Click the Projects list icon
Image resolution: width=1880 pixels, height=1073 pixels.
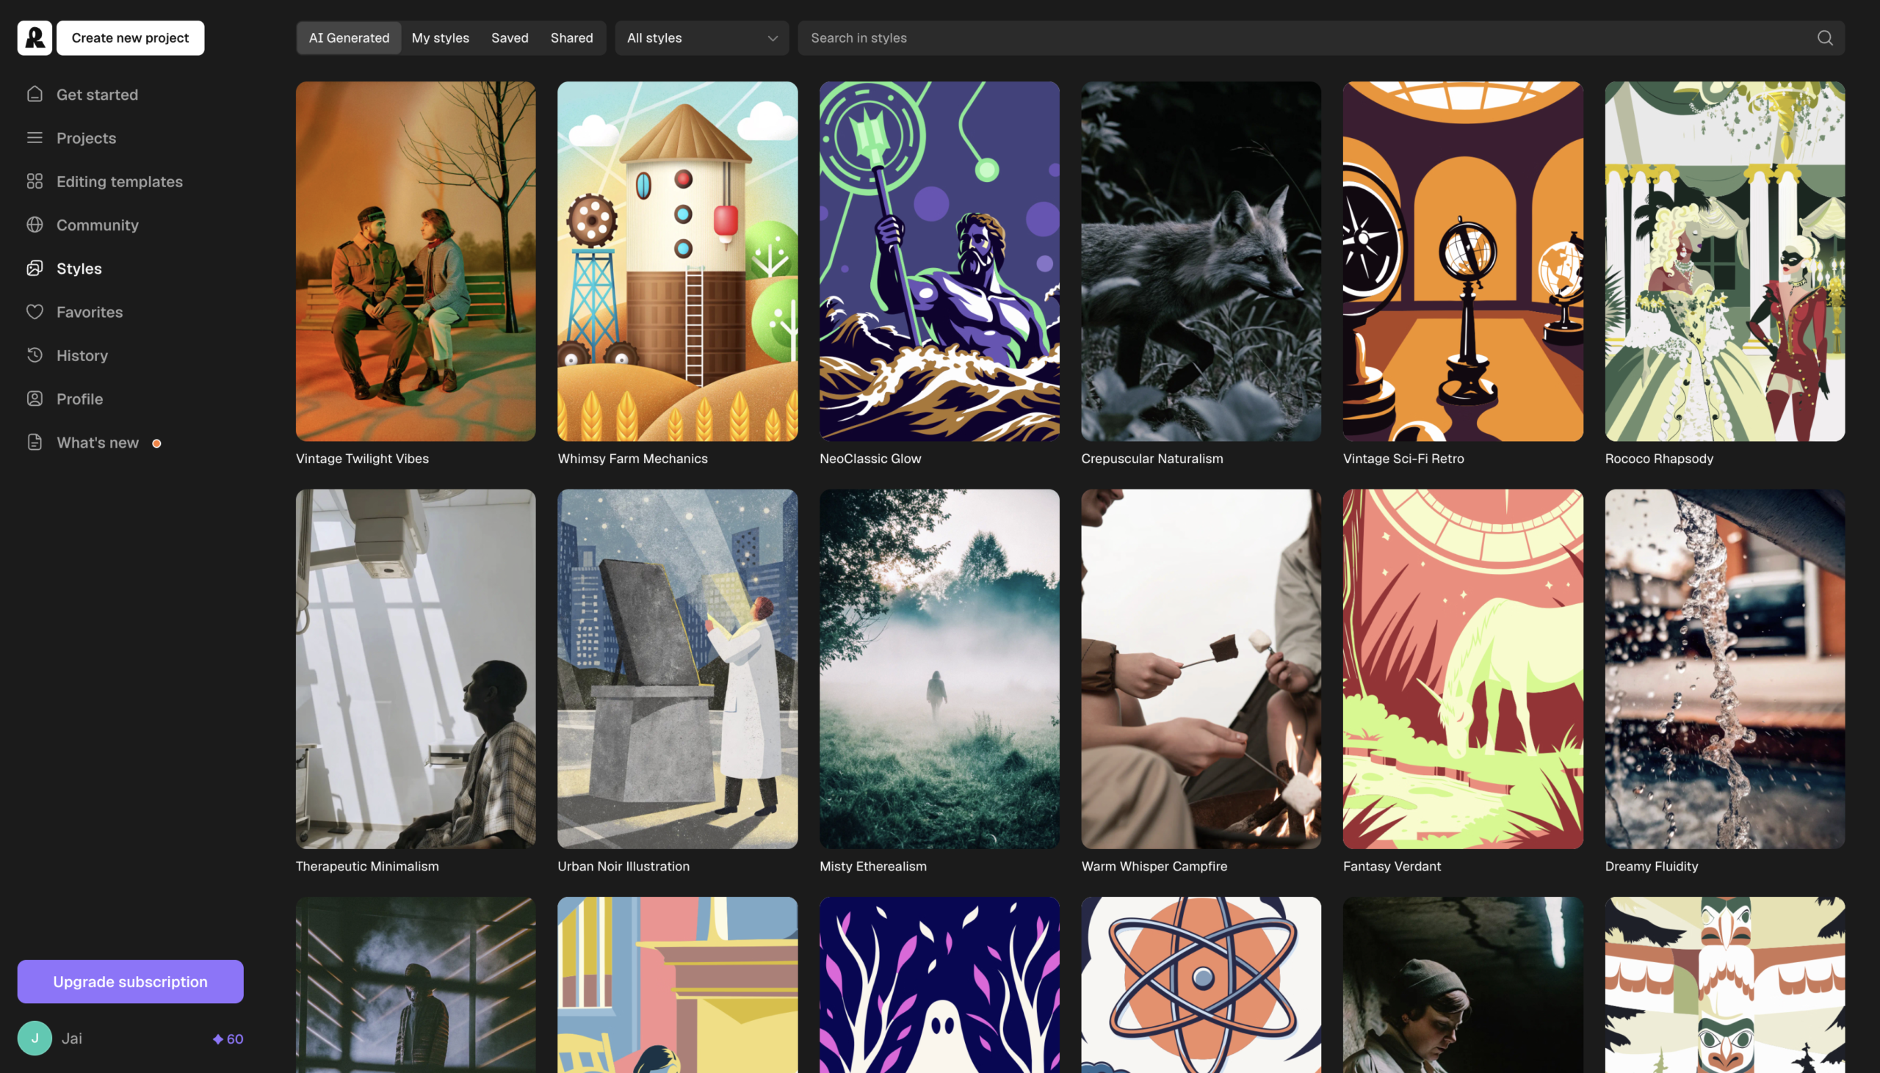click(x=35, y=138)
